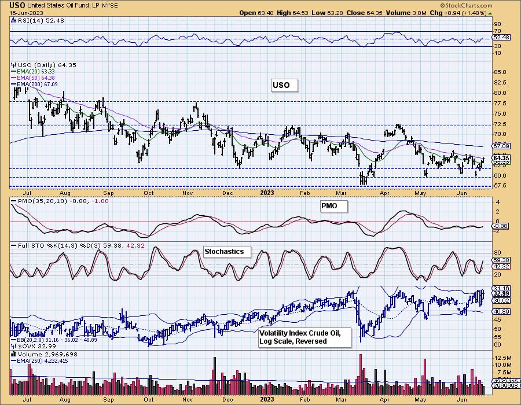Screen dimensions: 521x405
Task: Click the candlestick icon before USO (Daily)
Action: click(x=14, y=65)
